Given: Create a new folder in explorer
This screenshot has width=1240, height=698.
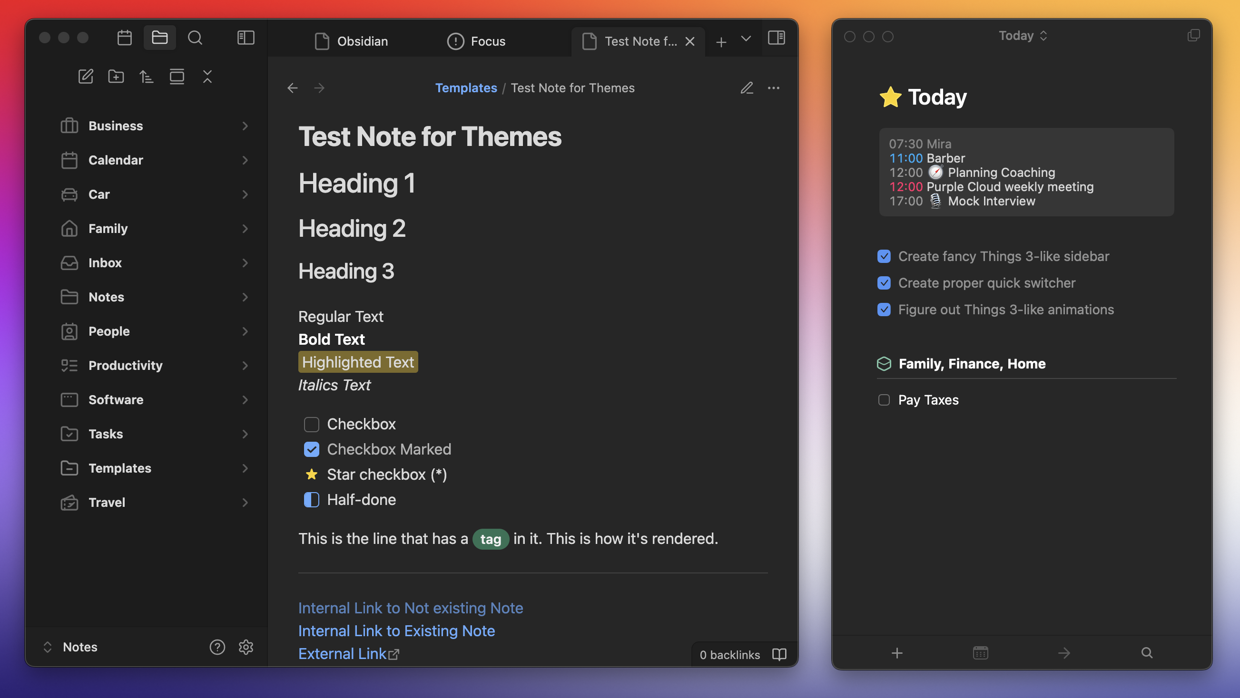Looking at the screenshot, I should (116, 77).
